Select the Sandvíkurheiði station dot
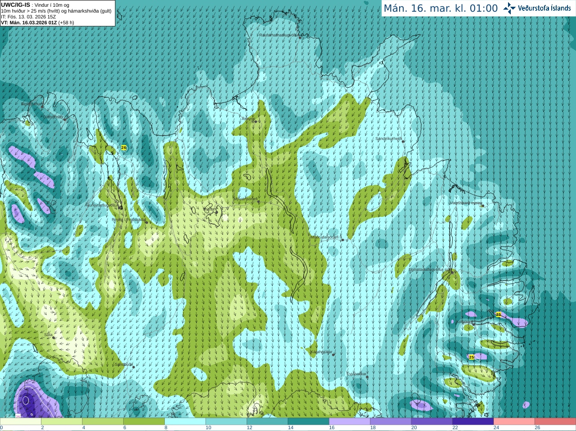The width and height of the screenshot is (576, 431). click(x=403, y=141)
